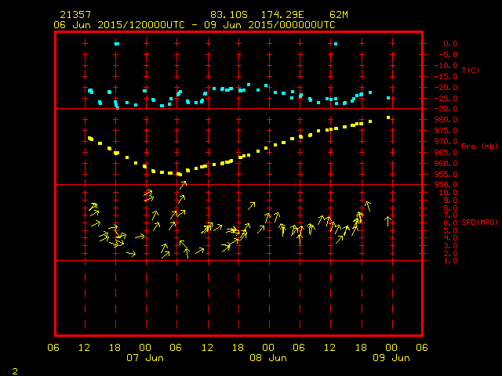Select the "-25.0" temperature axis label

(446, 98)
